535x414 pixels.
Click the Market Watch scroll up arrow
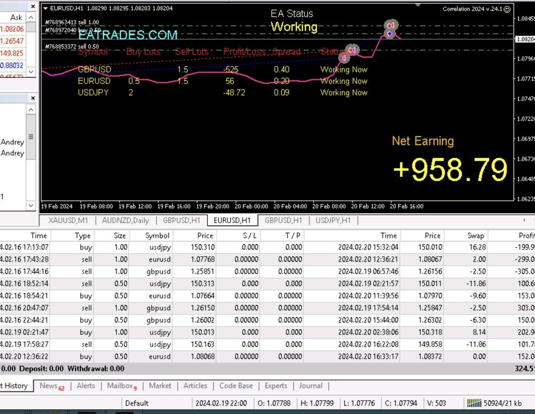pos(31,17)
